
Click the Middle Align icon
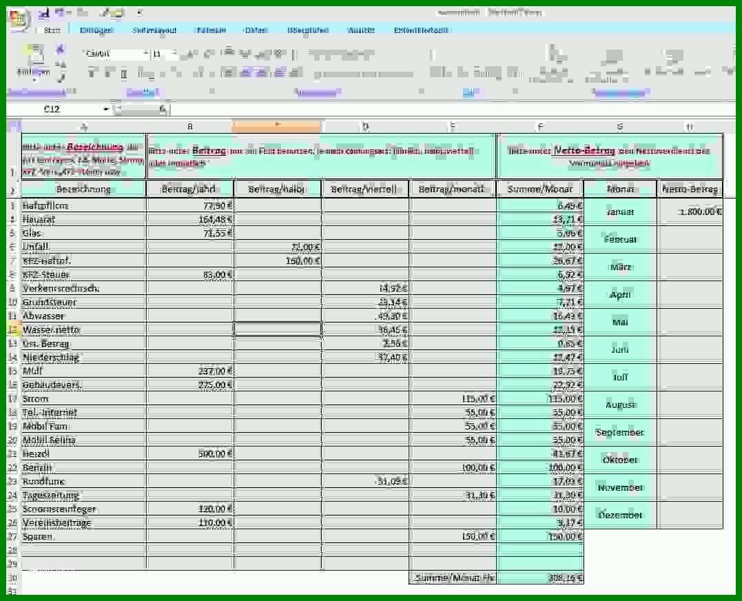245,54
